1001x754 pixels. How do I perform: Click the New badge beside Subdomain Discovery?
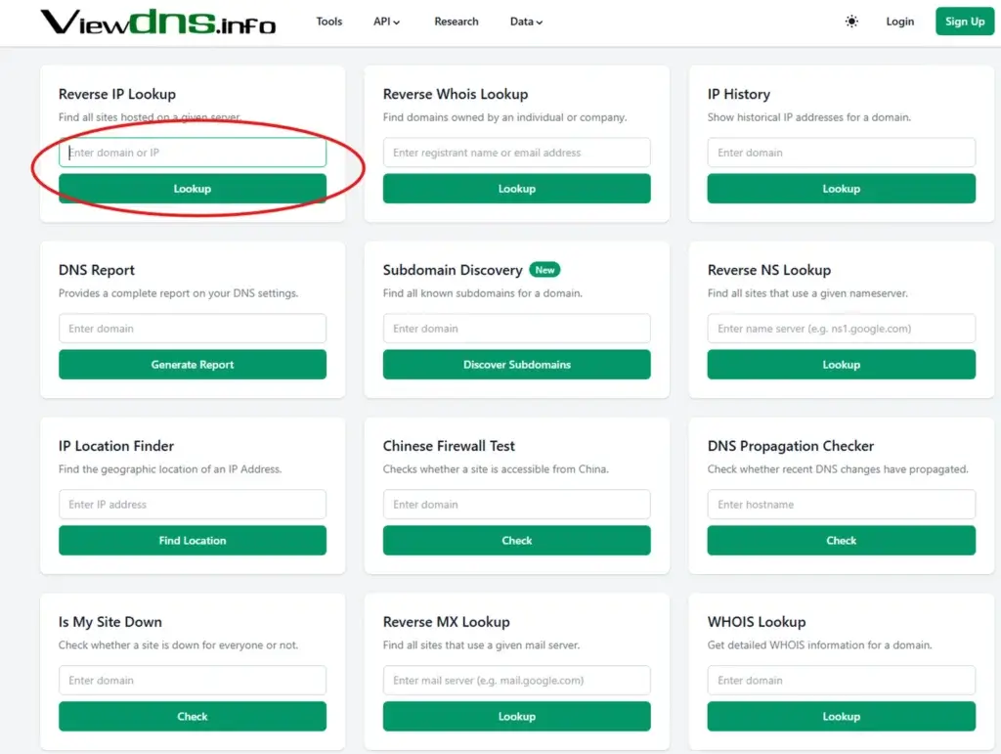tap(544, 270)
